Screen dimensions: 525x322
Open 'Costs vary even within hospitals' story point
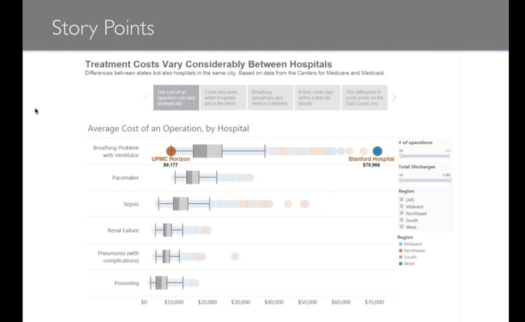224,97
